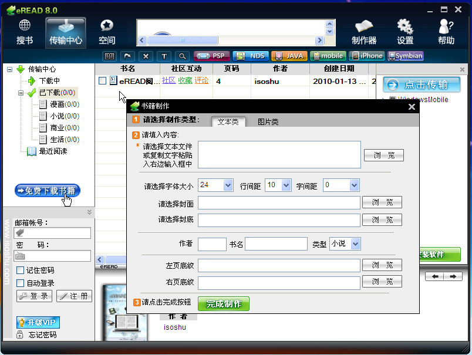Close the 书籍制作 dialog

coord(412,107)
